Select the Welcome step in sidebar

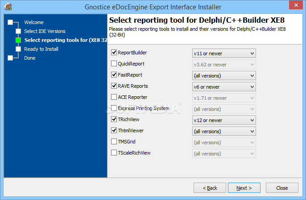[34, 22]
